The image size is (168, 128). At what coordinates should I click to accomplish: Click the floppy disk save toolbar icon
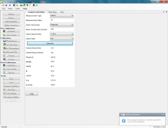pyautogui.click(x=6, y=5)
